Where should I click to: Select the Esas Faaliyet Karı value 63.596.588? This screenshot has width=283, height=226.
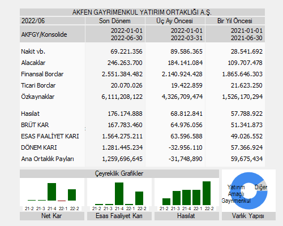[x=186, y=136]
